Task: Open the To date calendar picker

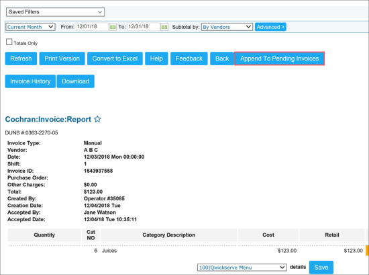Action: tap(164, 27)
